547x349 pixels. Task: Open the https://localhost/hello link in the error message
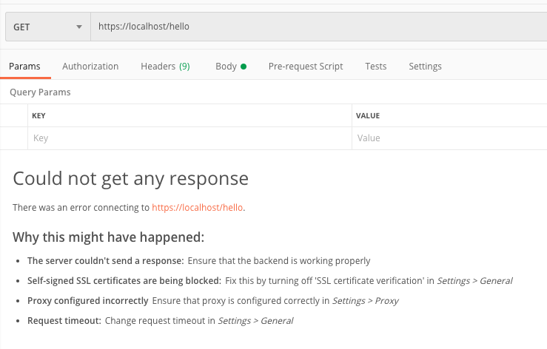point(198,208)
